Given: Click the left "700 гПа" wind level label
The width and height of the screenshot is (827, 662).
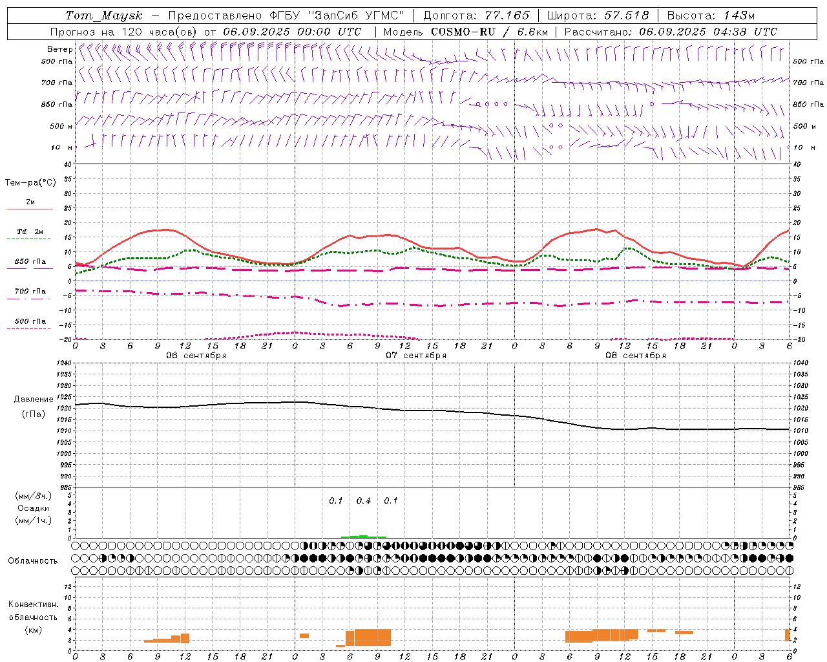Looking at the screenshot, I should (57, 83).
